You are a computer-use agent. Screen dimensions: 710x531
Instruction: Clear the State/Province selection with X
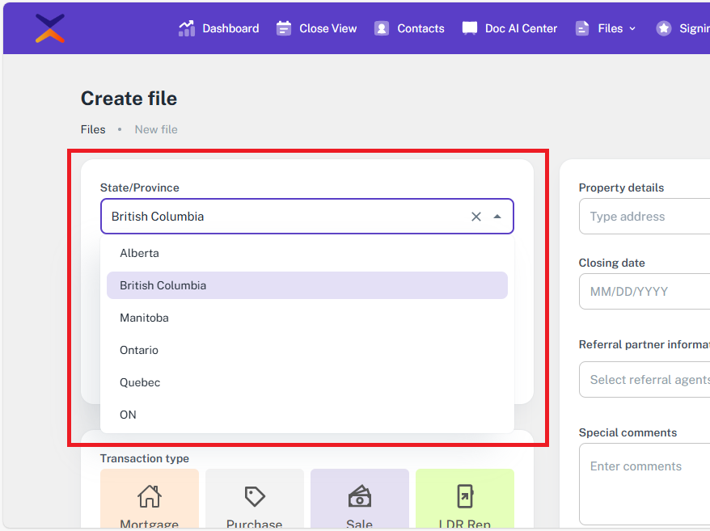pos(476,217)
